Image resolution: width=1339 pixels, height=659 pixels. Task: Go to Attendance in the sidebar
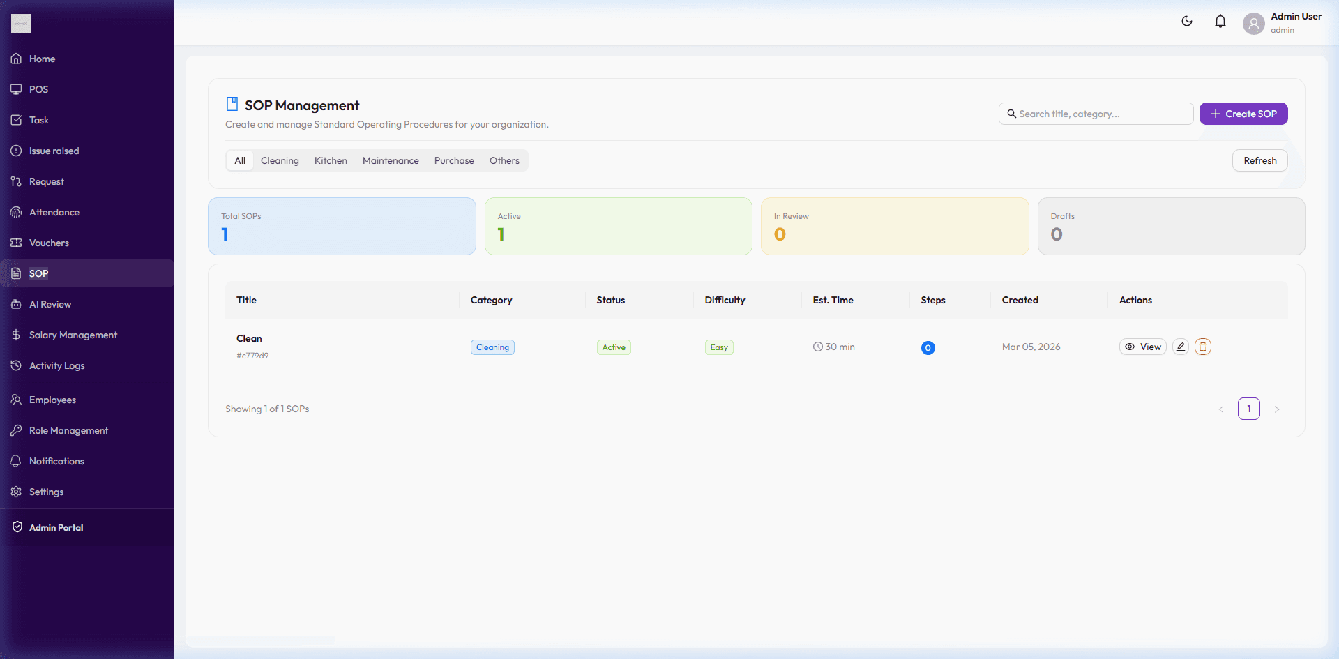[54, 212]
